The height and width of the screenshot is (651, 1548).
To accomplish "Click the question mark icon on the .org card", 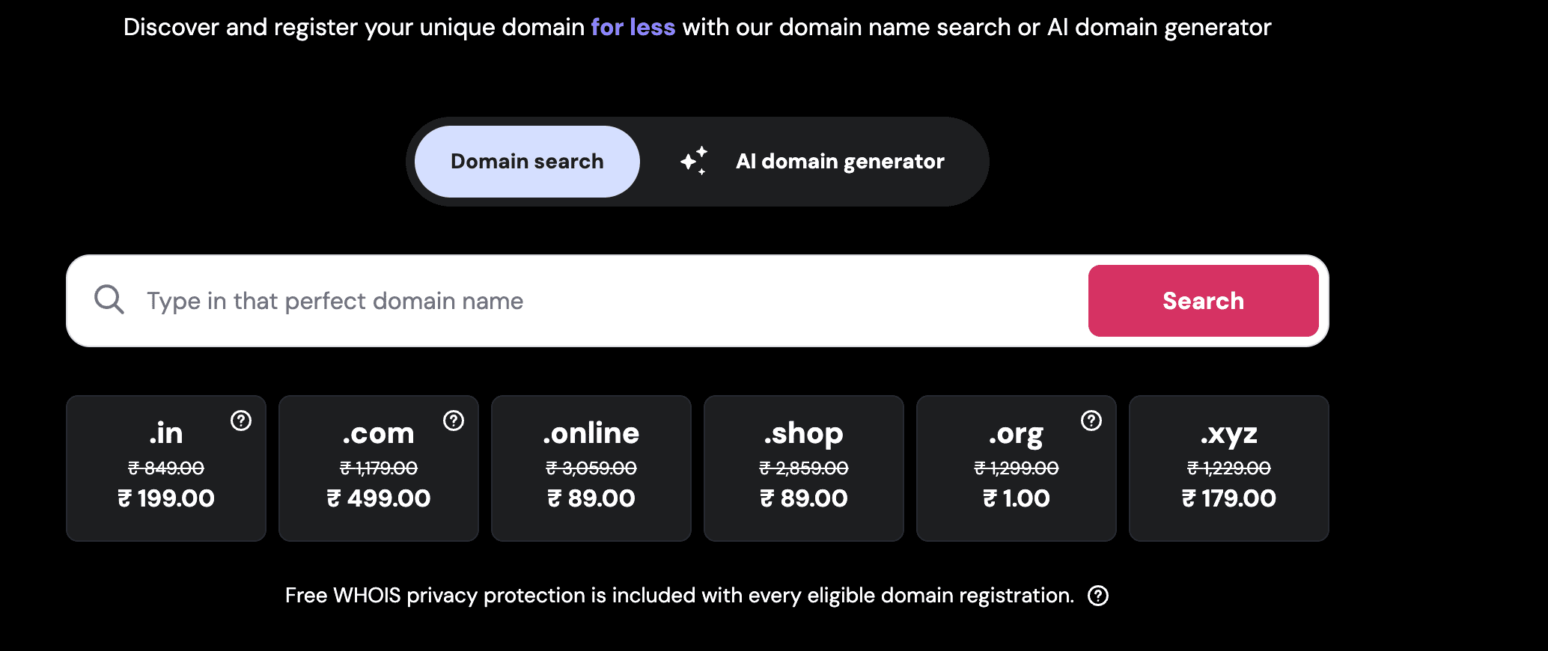I will tap(1091, 421).
